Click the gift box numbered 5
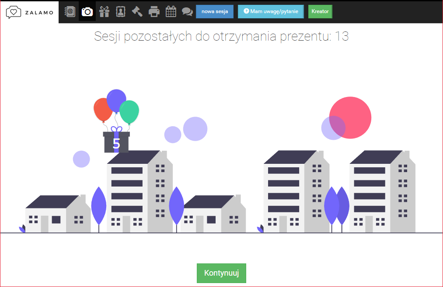The width and height of the screenshot is (443, 287). click(116, 142)
